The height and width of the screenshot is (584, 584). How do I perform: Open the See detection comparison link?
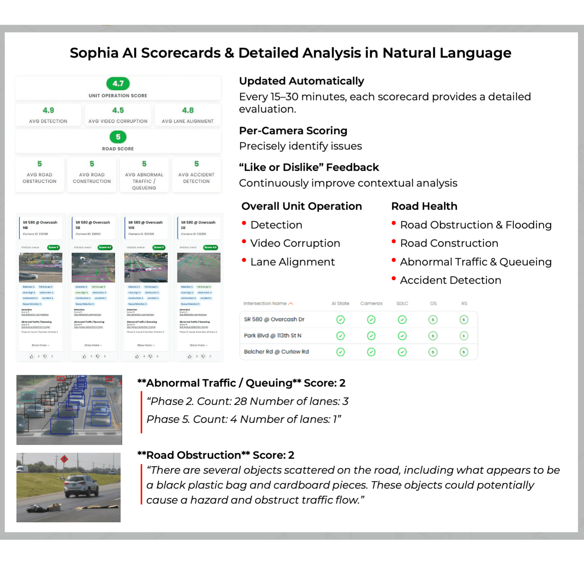35,315
